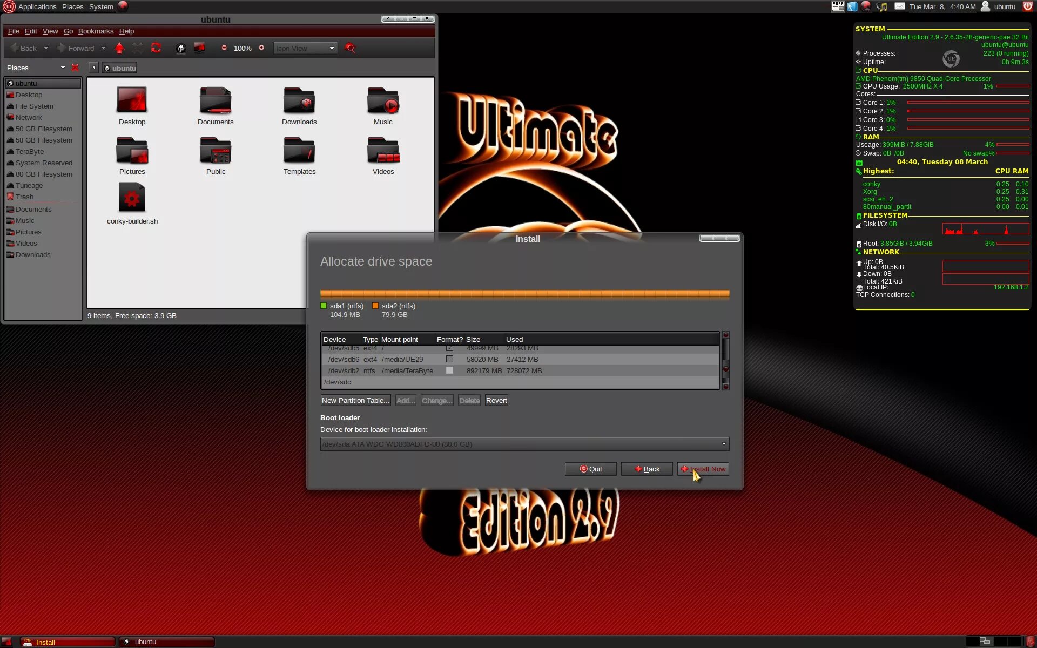The height and width of the screenshot is (648, 1037).
Task: Click the Back button in installer
Action: click(647, 469)
